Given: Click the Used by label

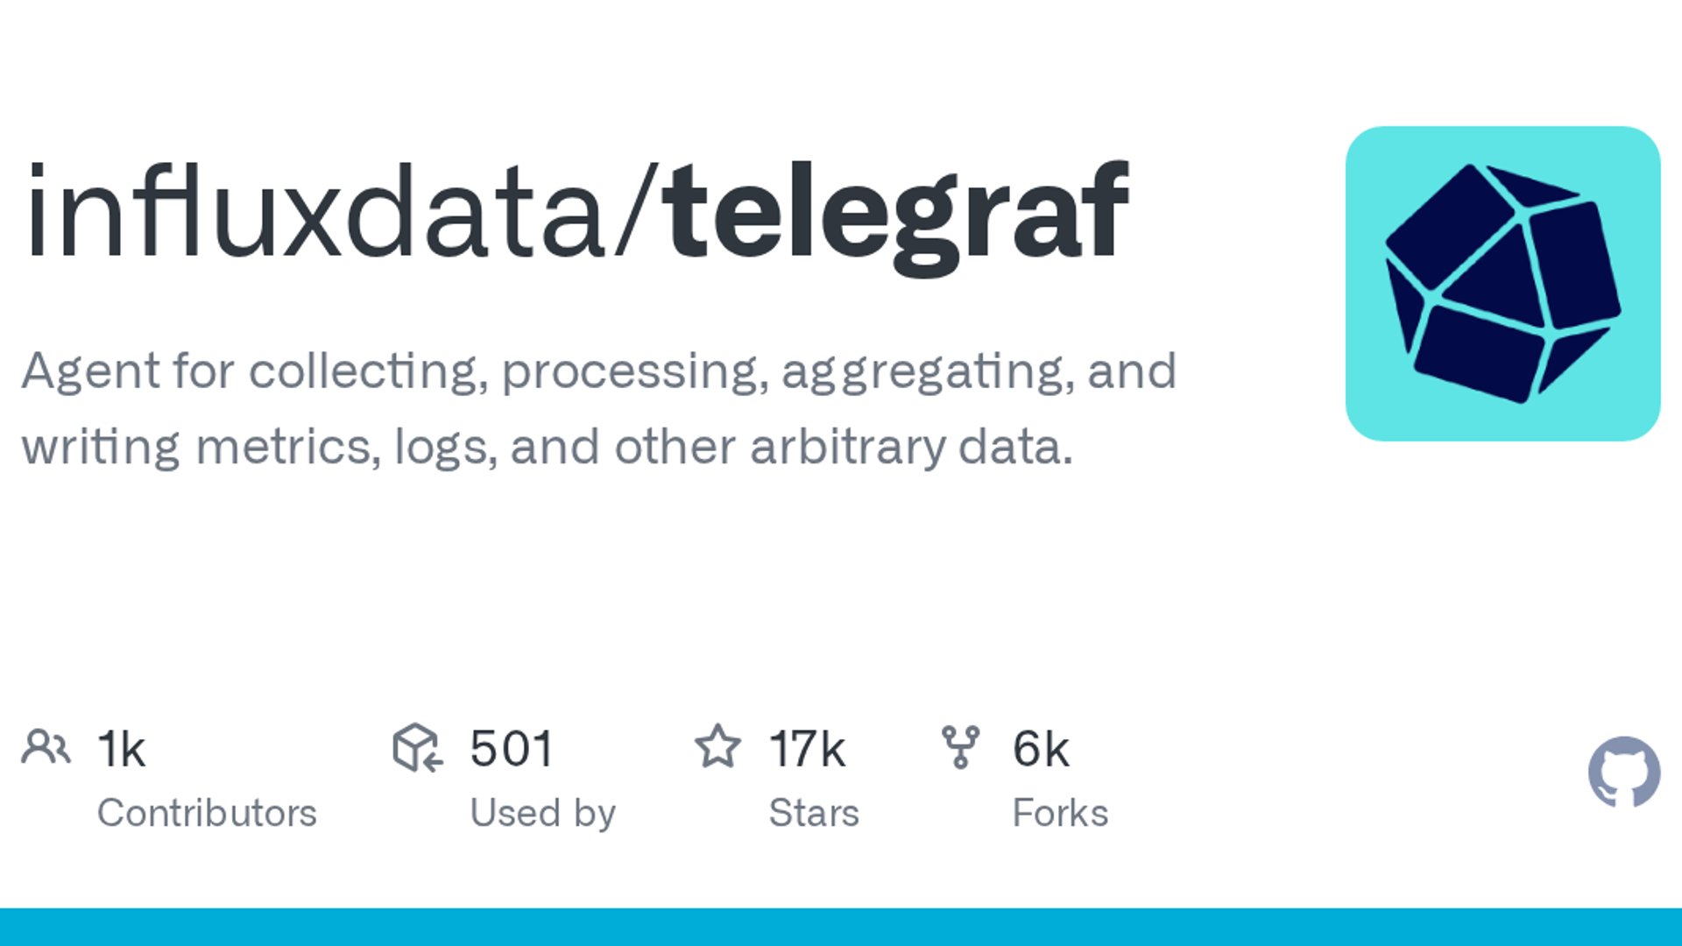Looking at the screenshot, I should pyautogui.click(x=543, y=815).
